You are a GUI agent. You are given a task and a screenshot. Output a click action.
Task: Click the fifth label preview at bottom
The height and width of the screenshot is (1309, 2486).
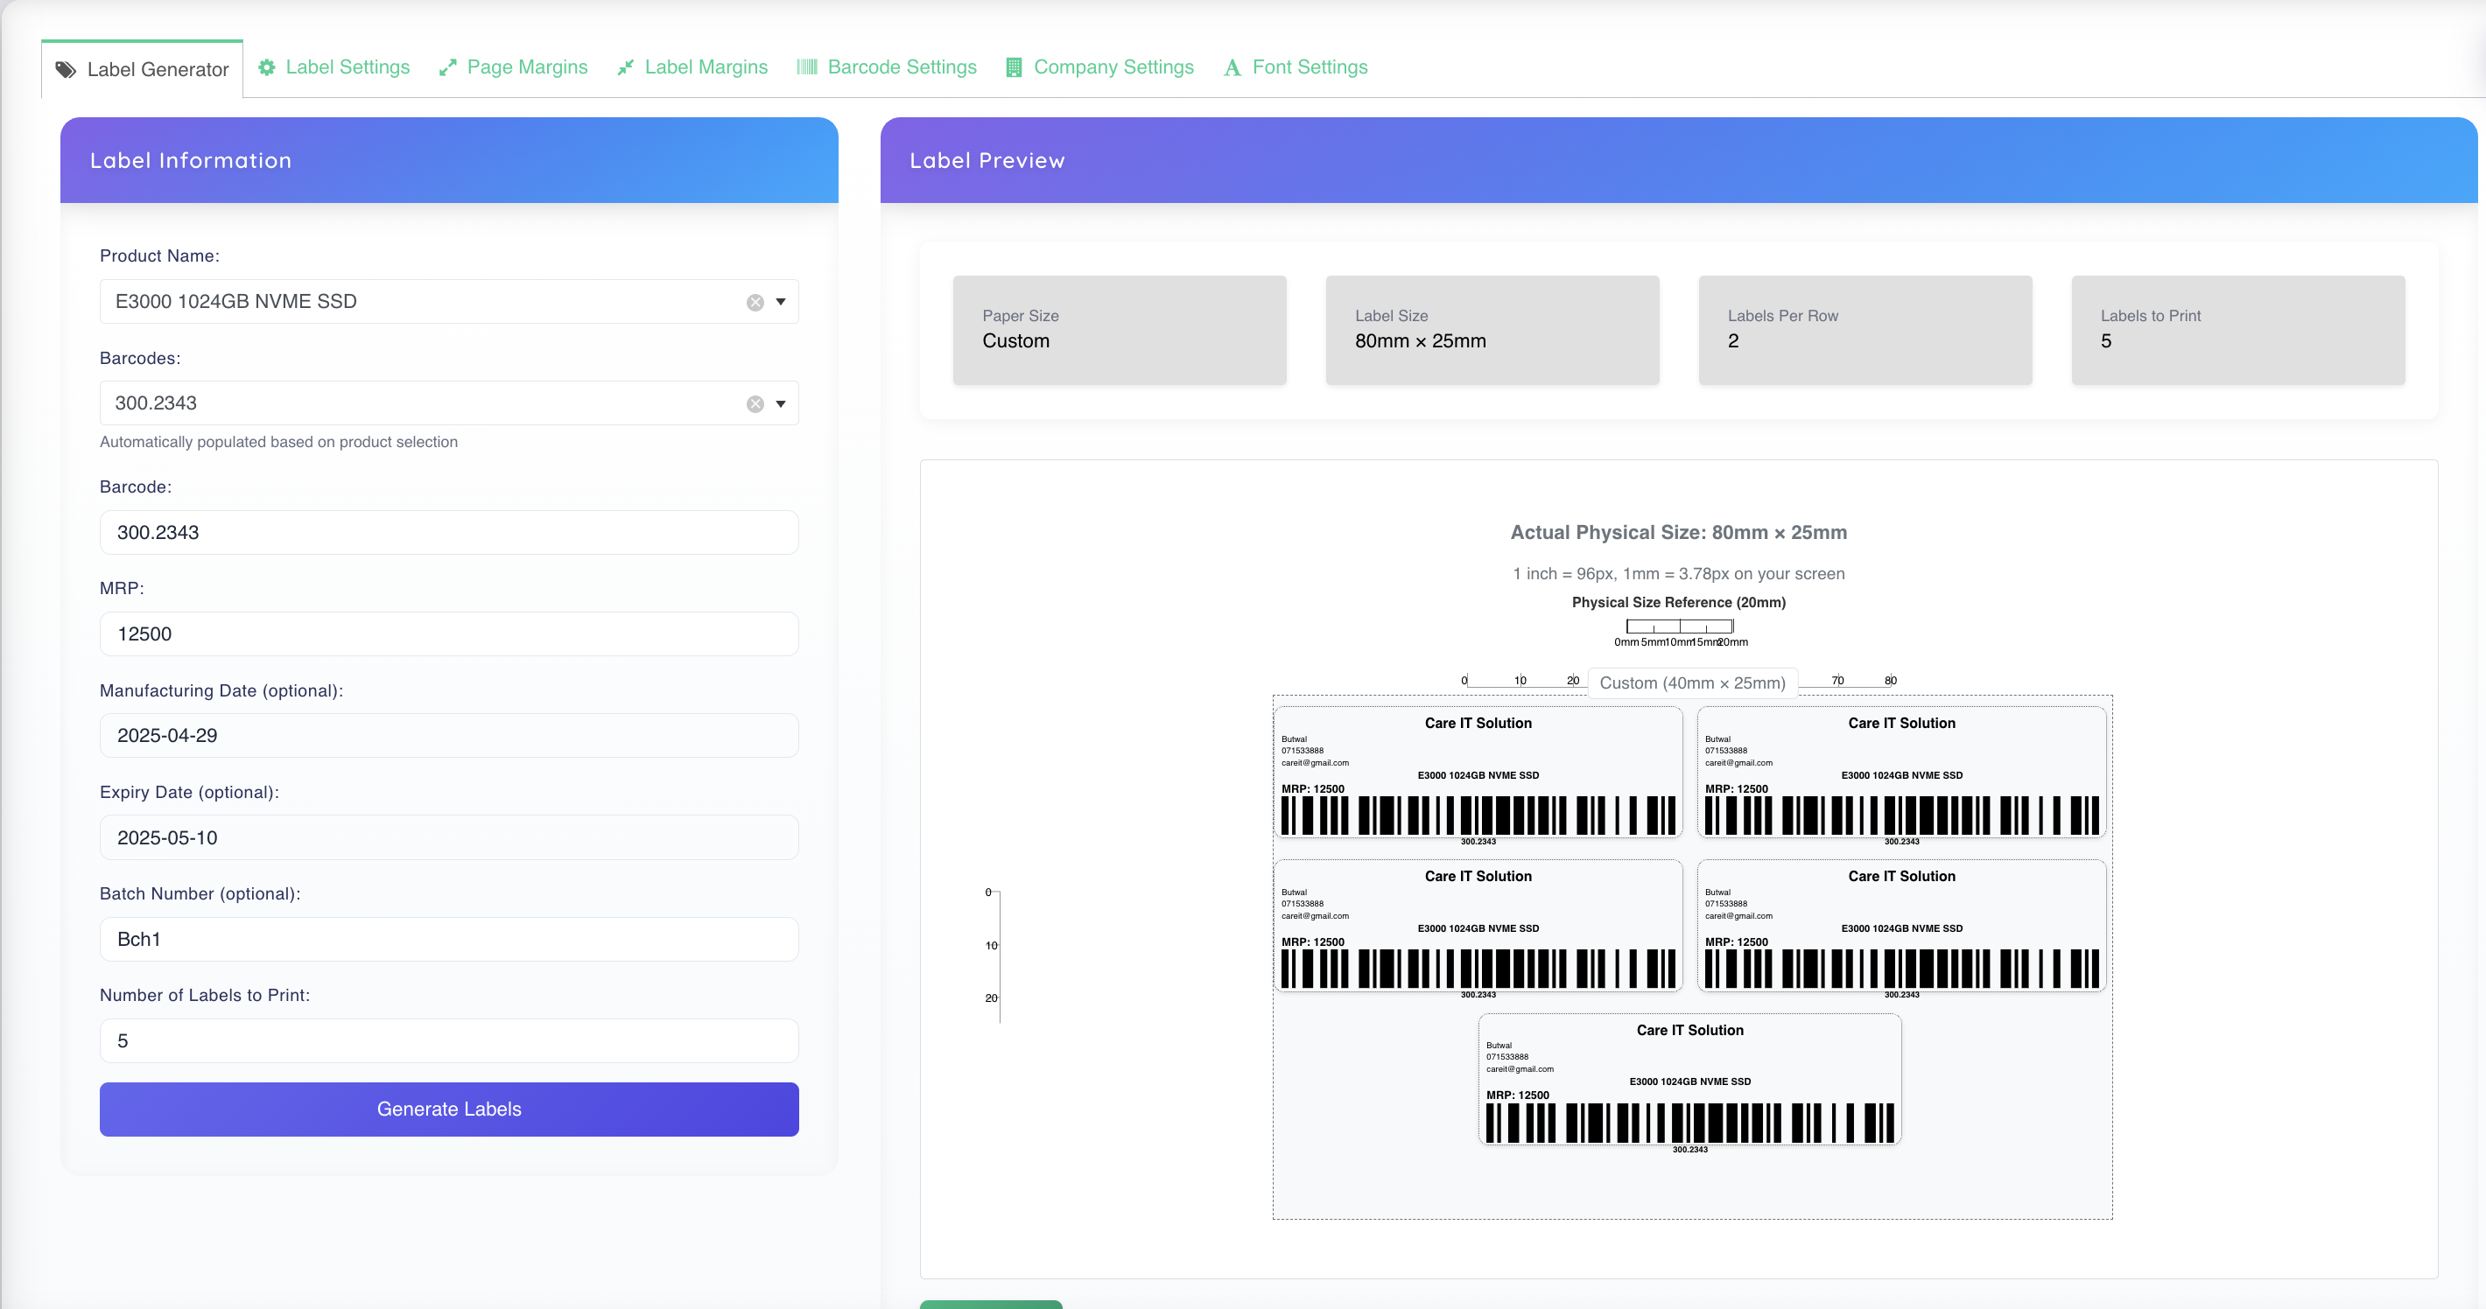[1689, 1079]
